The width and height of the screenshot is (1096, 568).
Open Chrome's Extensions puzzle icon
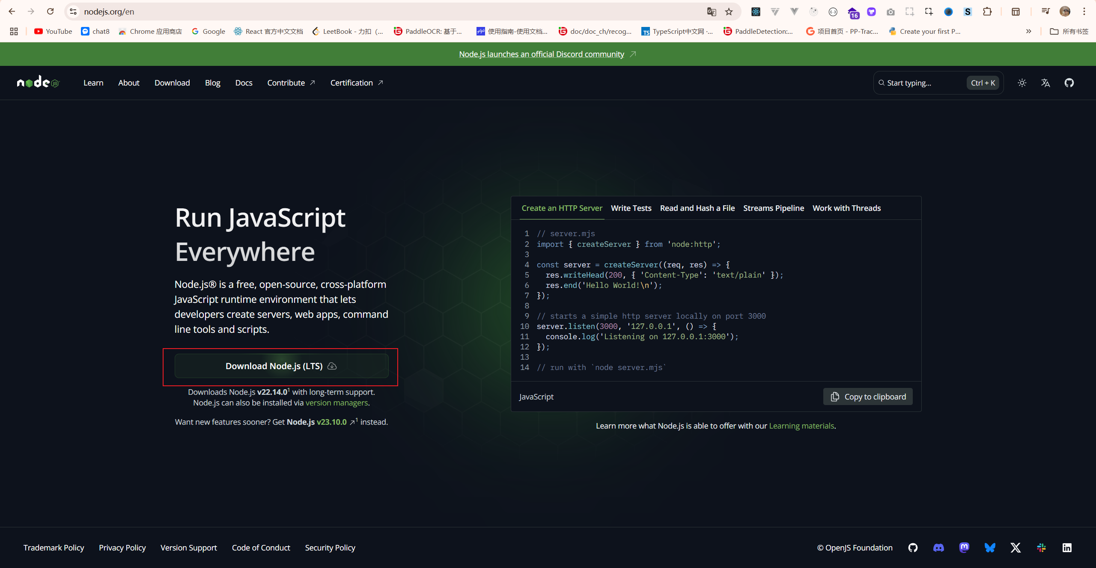coord(987,12)
